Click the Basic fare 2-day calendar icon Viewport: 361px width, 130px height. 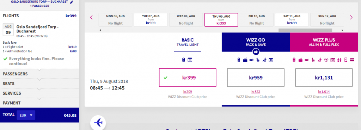190,60
